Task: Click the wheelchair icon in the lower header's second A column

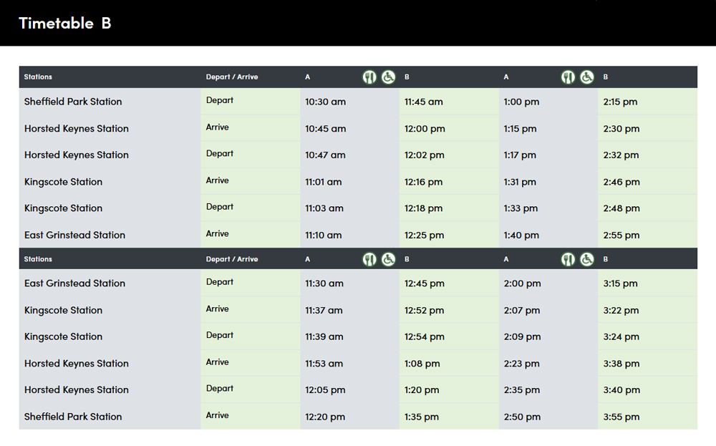Action: tap(587, 259)
